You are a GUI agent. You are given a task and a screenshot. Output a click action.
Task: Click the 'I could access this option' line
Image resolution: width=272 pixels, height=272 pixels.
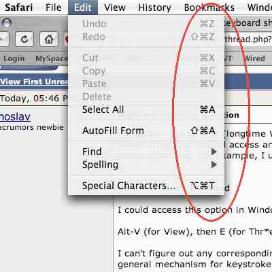coord(194,210)
